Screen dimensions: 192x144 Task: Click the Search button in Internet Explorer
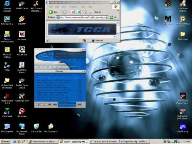[96, 12]
